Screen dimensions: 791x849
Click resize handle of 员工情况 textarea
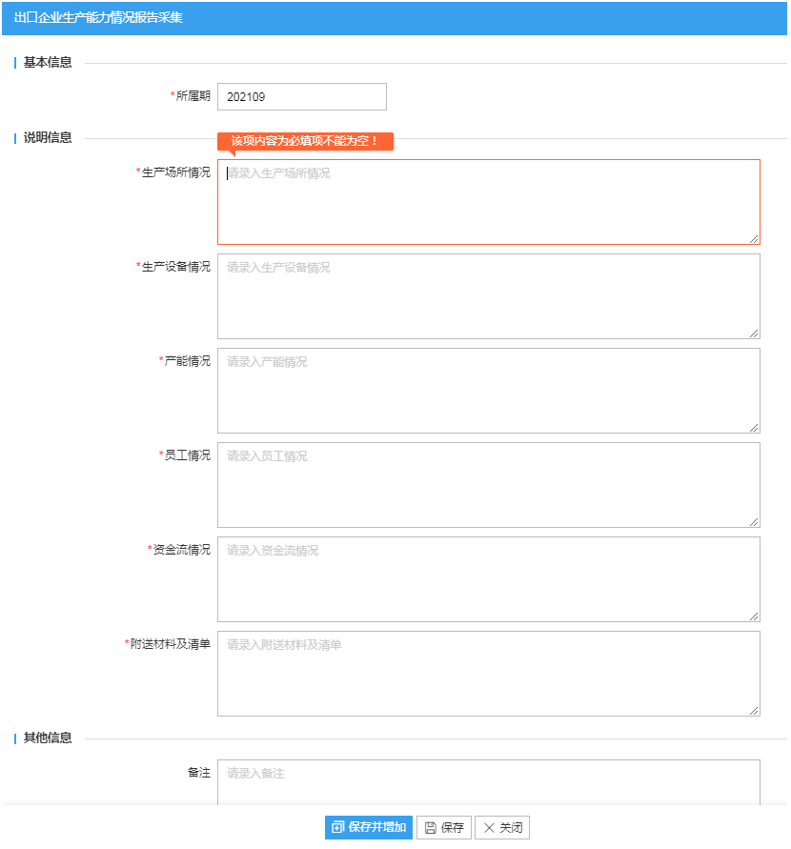tap(754, 522)
